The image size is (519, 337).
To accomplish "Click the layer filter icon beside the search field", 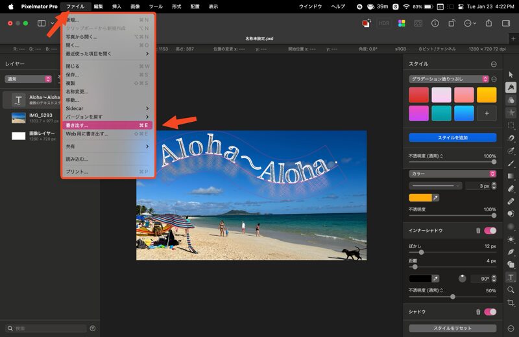I will 93,329.
